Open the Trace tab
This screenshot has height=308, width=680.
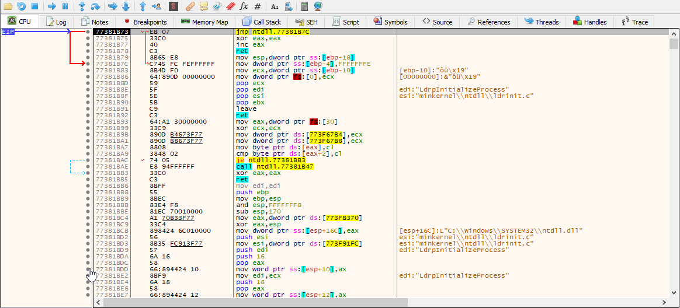pos(635,22)
